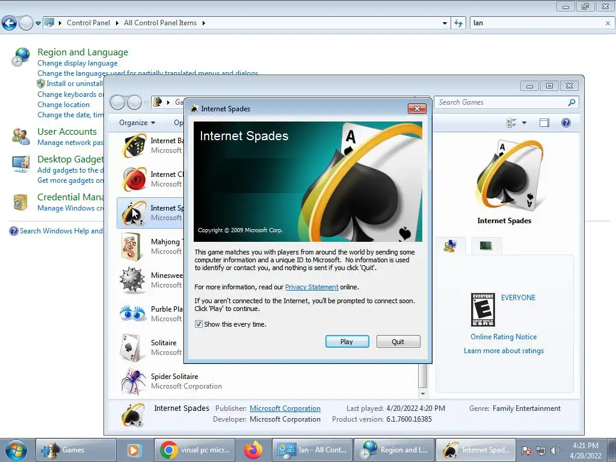This screenshot has width=616, height=462.
Task: Open the Online Rating Notice link
Action: [504, 337]
